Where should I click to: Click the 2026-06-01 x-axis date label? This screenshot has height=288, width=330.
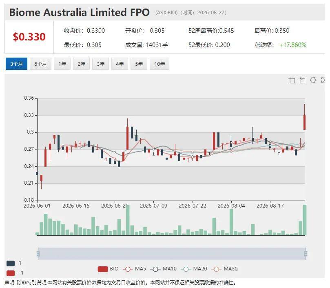(x=37, y=206)
